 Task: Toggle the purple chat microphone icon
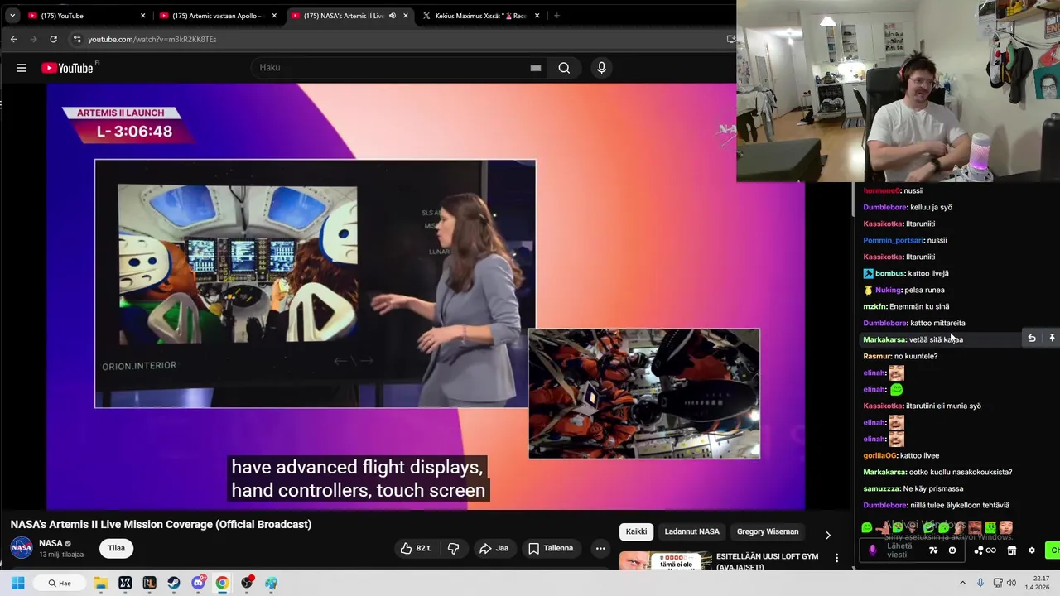coord(872,550)
